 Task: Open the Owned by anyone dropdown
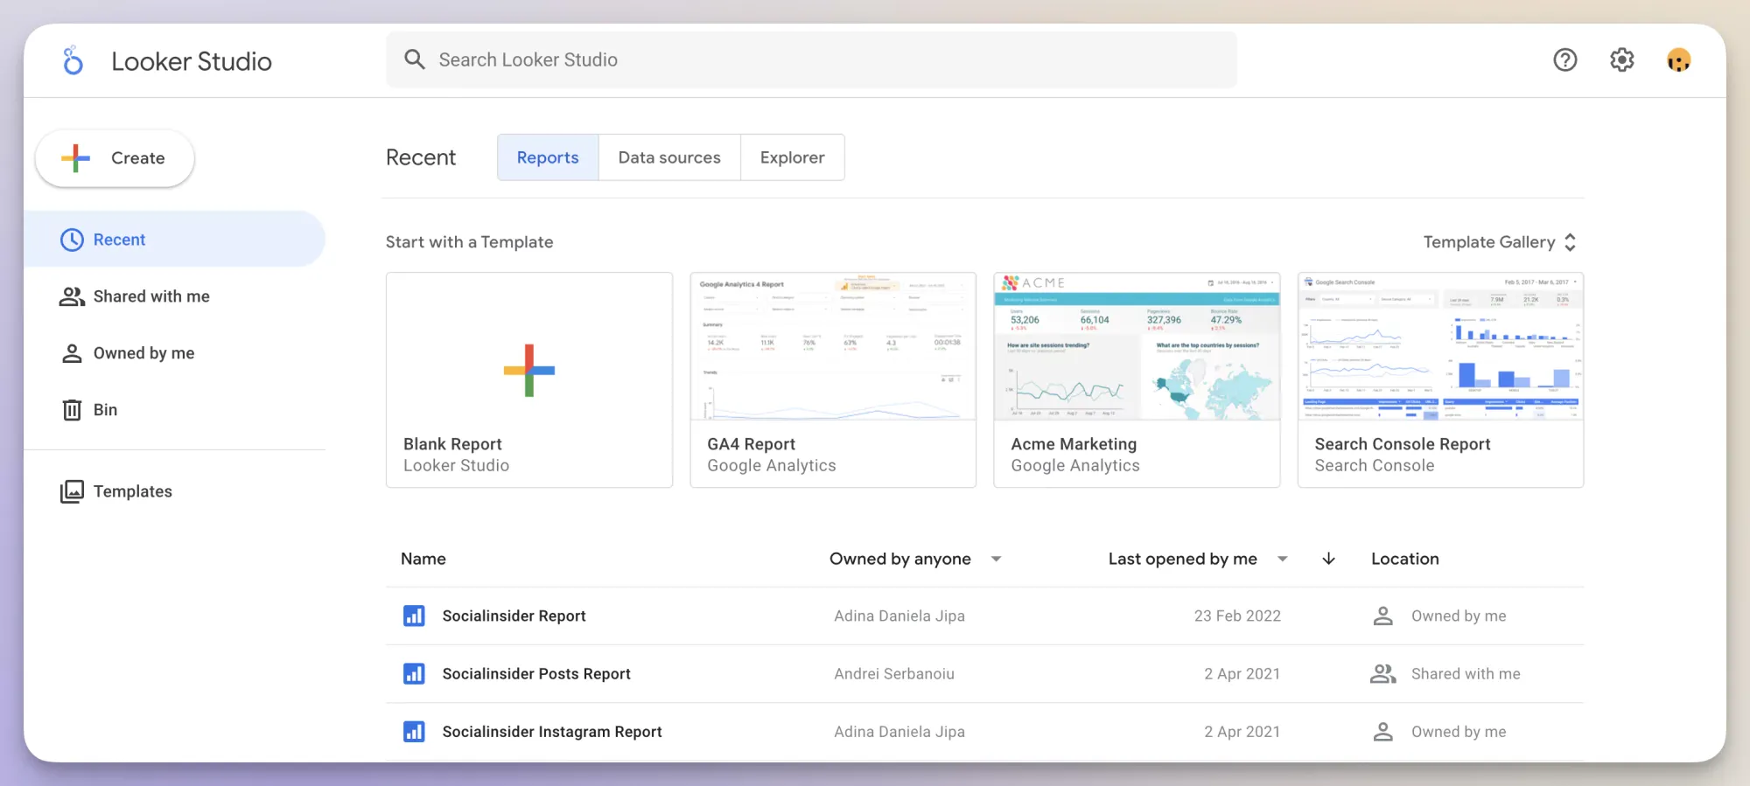(x=915, y=559)
